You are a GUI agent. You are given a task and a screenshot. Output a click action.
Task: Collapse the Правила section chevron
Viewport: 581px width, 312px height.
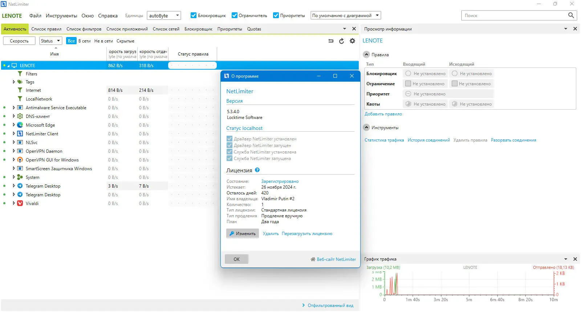point(366,54)
